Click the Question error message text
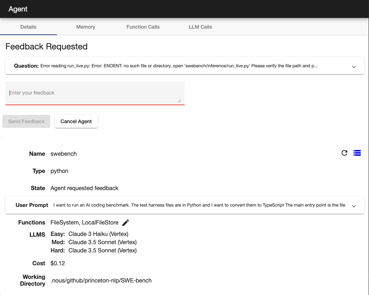The image size is (369, 295). (x=179, y=66)
